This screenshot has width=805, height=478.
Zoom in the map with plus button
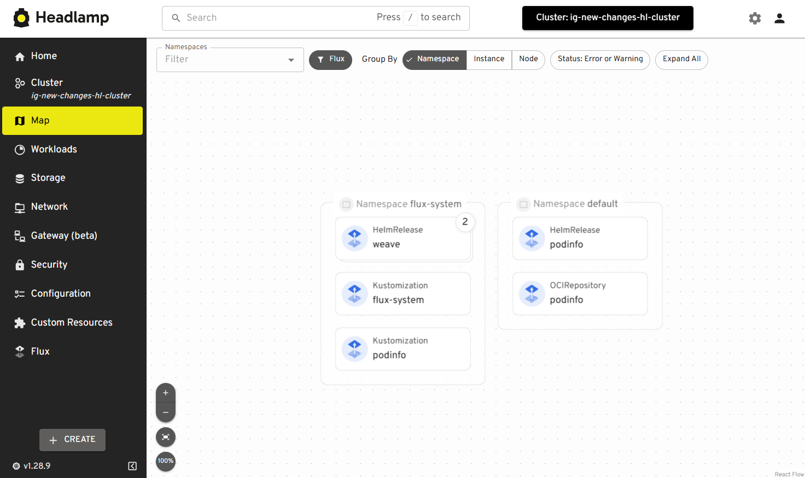166,393
